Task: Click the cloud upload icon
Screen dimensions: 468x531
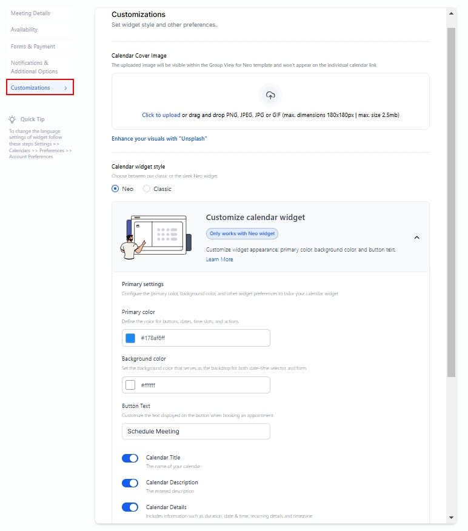Action: pyautogui.click(x=270, y=96)
